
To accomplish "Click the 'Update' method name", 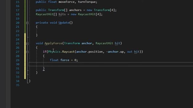I will 64,23.
